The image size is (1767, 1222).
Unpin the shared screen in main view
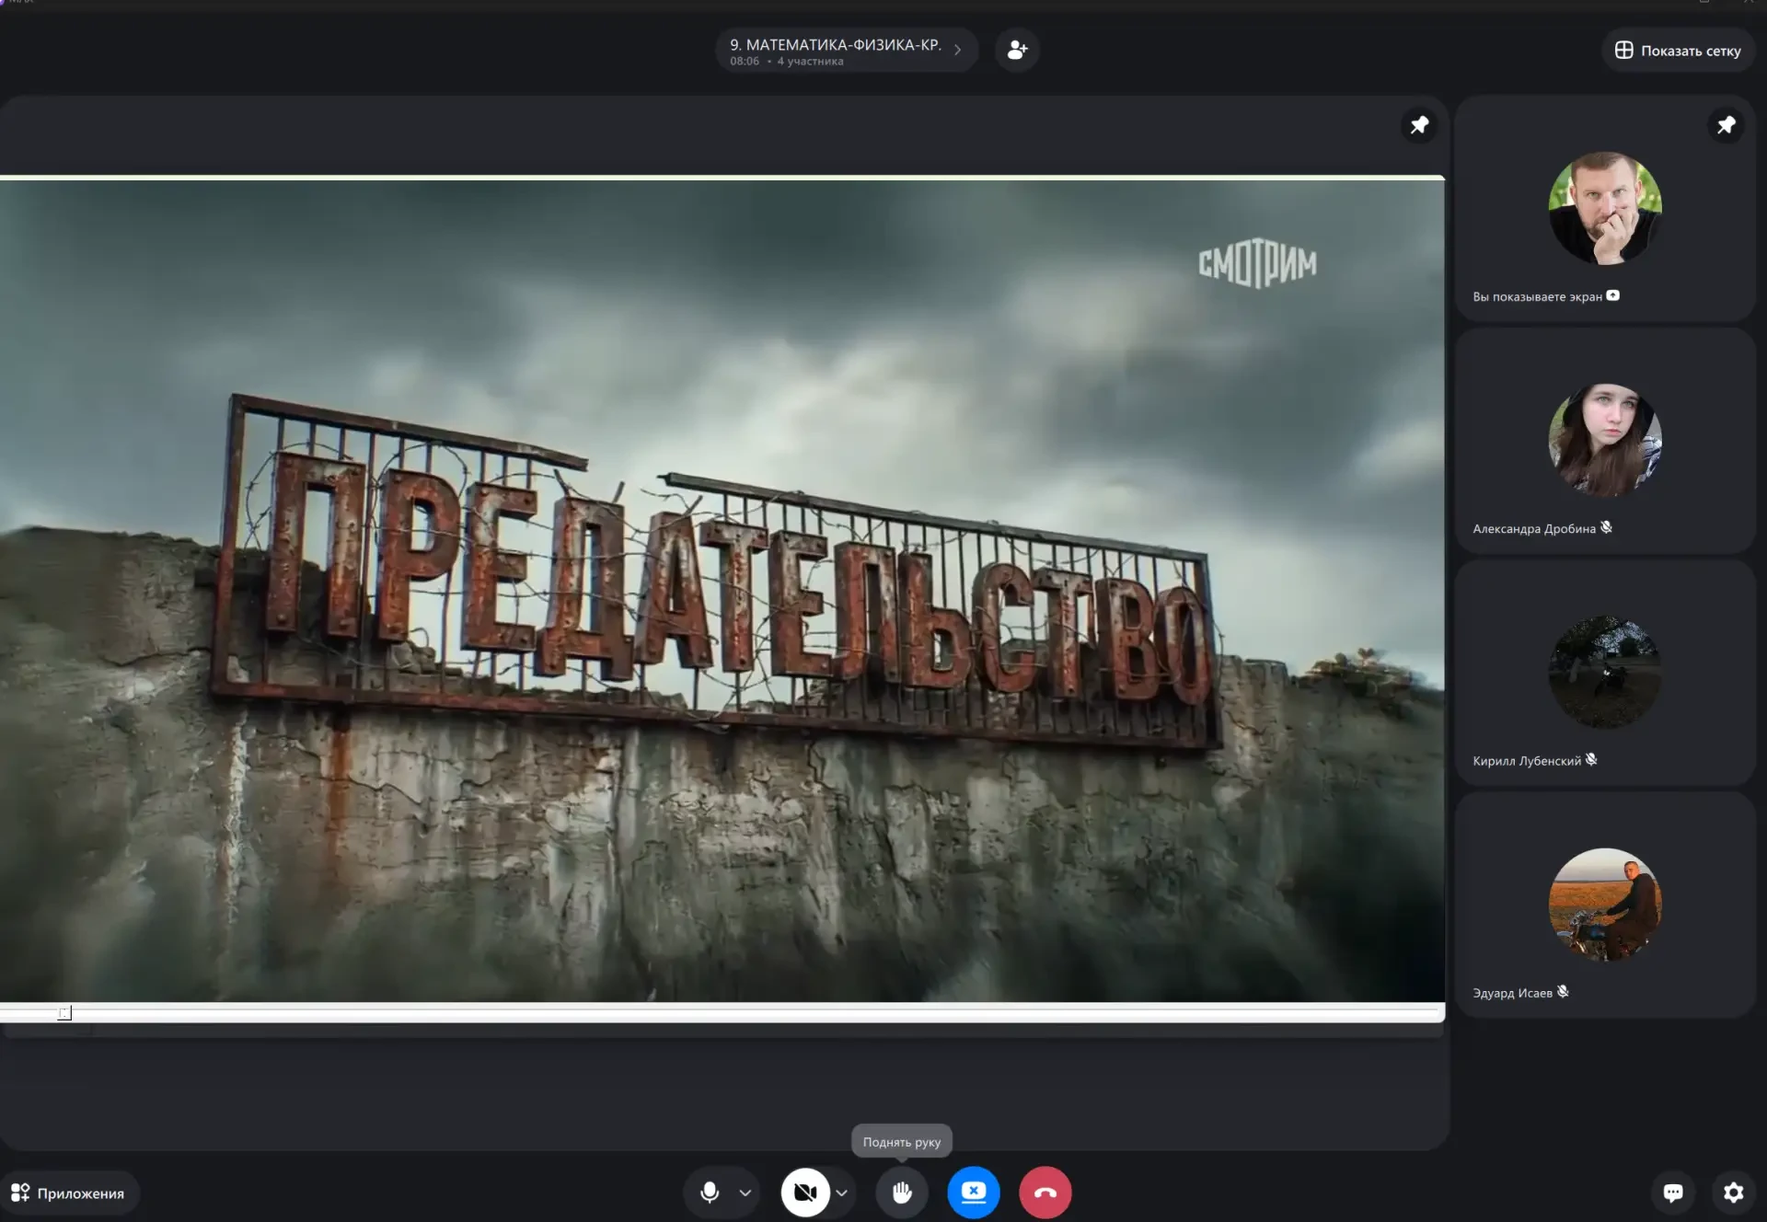pos(1419,125)
